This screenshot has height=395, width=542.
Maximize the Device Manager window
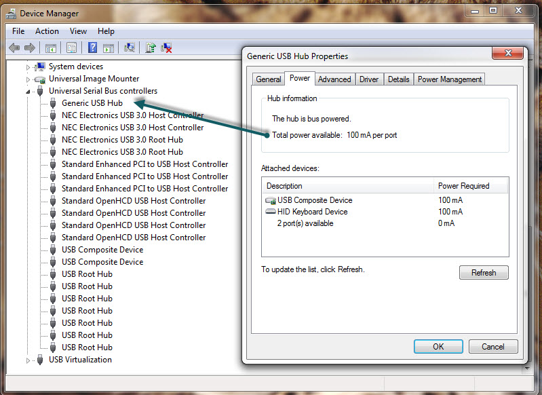493,11
